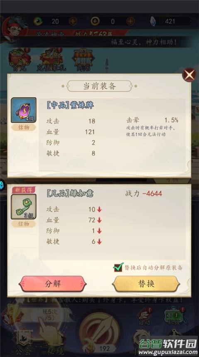Tap the 击晕 stun attribute description

[x=152, y=127]
